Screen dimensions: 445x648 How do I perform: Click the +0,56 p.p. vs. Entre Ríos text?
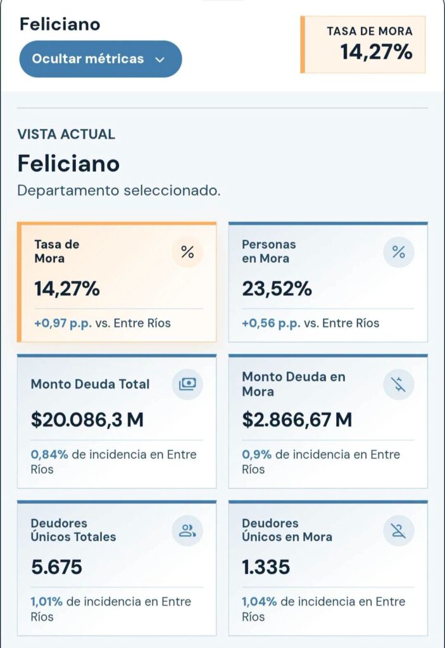pos(311,323)
